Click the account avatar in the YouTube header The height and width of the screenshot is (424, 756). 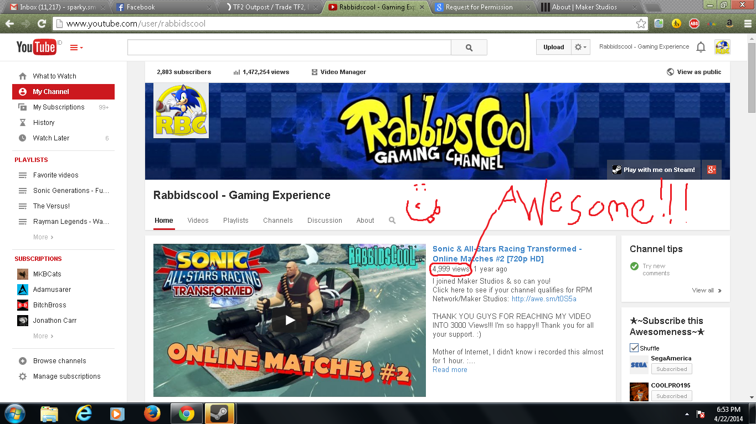point(722,47)
